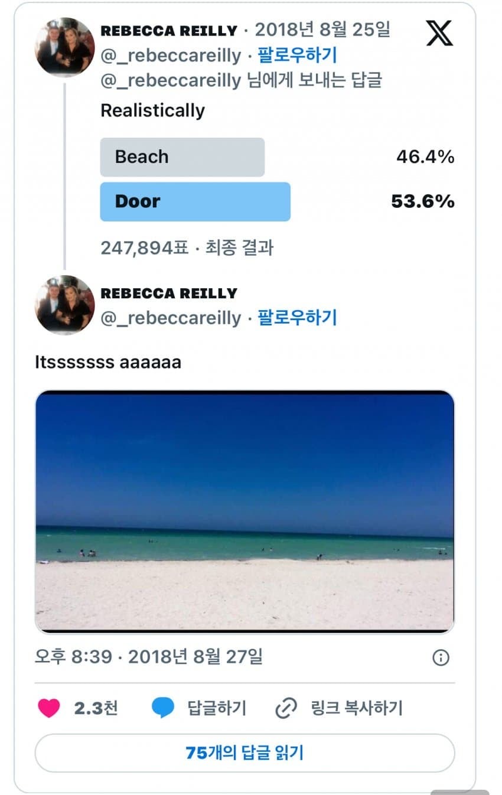Image resolution: width=502 pixels, height=795 pixels.
Task: Open the info icon beside the timestamp
Action: (441, 657)
